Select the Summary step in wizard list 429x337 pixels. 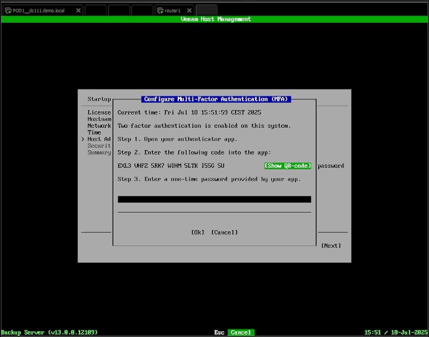pyautogui.click(x=99, y=152)
